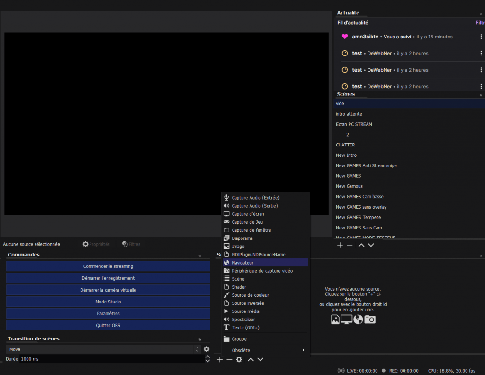Screen dimensions: 485x375
Task: Select Capture de Jeu source type
Action: tap(247, 222)
